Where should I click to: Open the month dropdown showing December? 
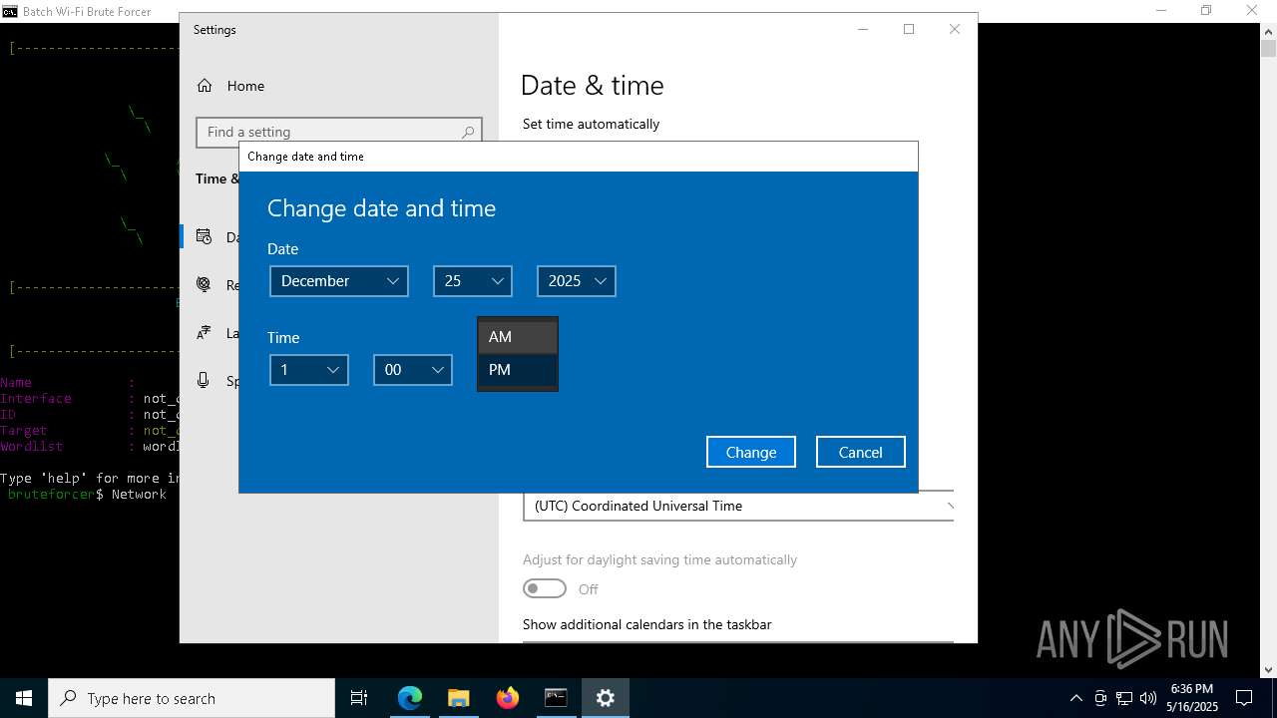pos(339,281)
